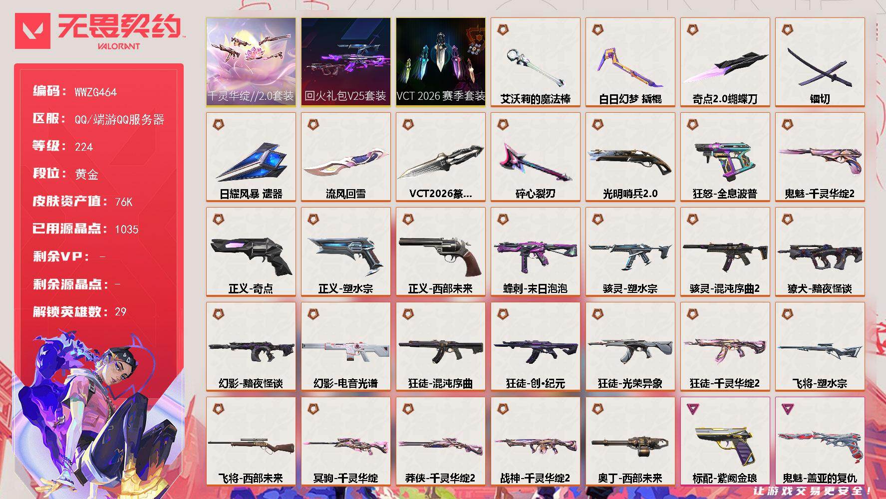The height and width of the screenshot is (499, 886).
Task: Select the 骇灵-混沌序曲2 rifle card
Action: pyautogui.click(x=725, y=251)
